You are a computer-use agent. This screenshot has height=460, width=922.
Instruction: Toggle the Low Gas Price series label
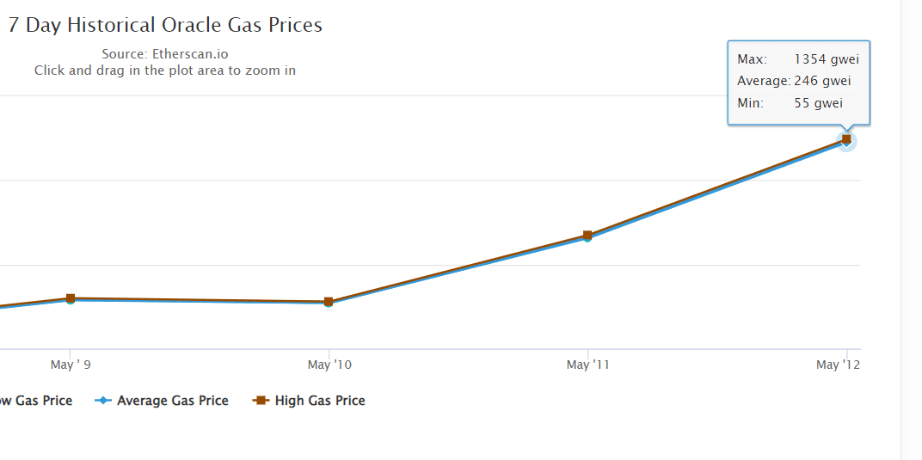36,401
